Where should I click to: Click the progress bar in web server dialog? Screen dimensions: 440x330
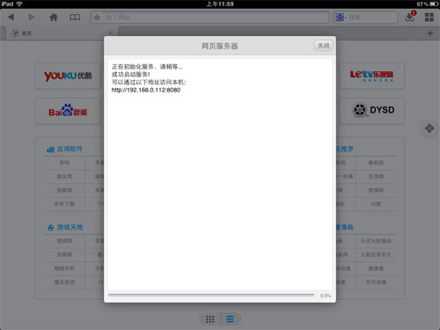[x=211, y=295]
